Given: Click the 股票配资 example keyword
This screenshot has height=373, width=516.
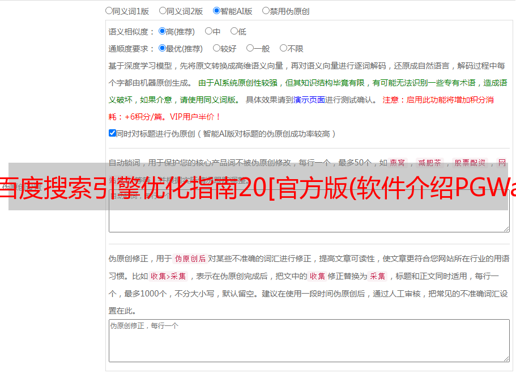Looking at the screenshot, I should click(470, 163).
